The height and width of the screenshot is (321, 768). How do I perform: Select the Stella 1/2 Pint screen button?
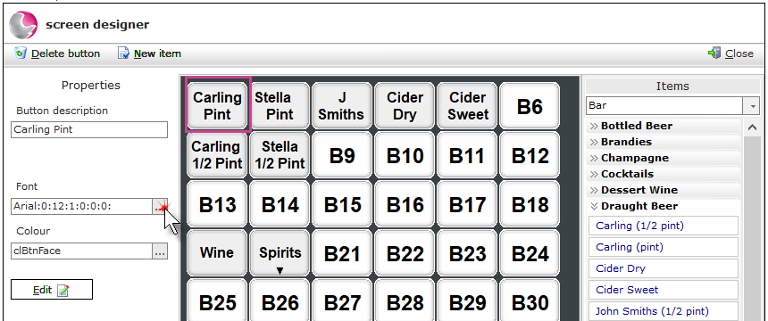280,154
